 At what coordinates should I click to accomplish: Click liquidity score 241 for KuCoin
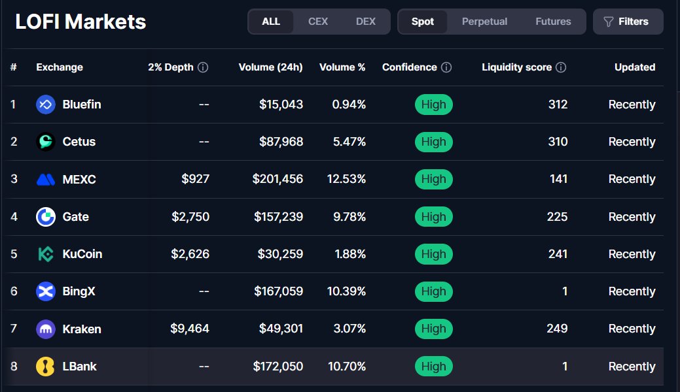point(558,254)
